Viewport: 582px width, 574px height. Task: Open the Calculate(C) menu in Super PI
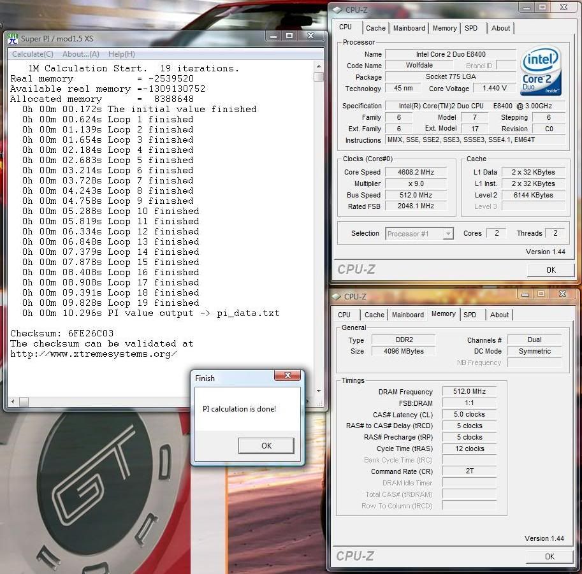click(x=33, y=54)
